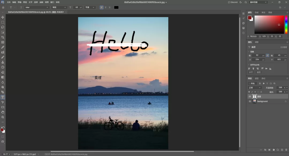Select the Lasso tool
The width and height of the screenshot is (289, 156).
3,27
